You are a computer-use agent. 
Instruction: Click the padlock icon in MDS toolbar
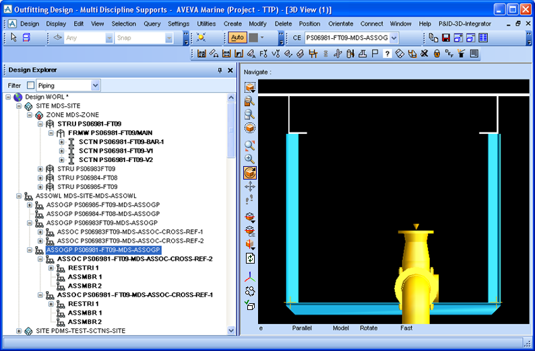[437, 53]
